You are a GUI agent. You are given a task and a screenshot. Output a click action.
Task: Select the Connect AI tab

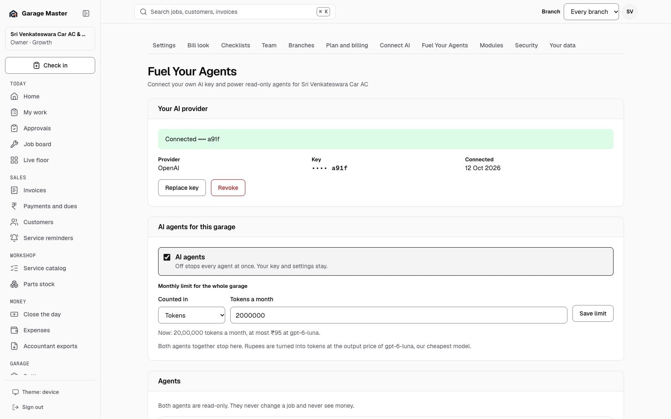395,45
